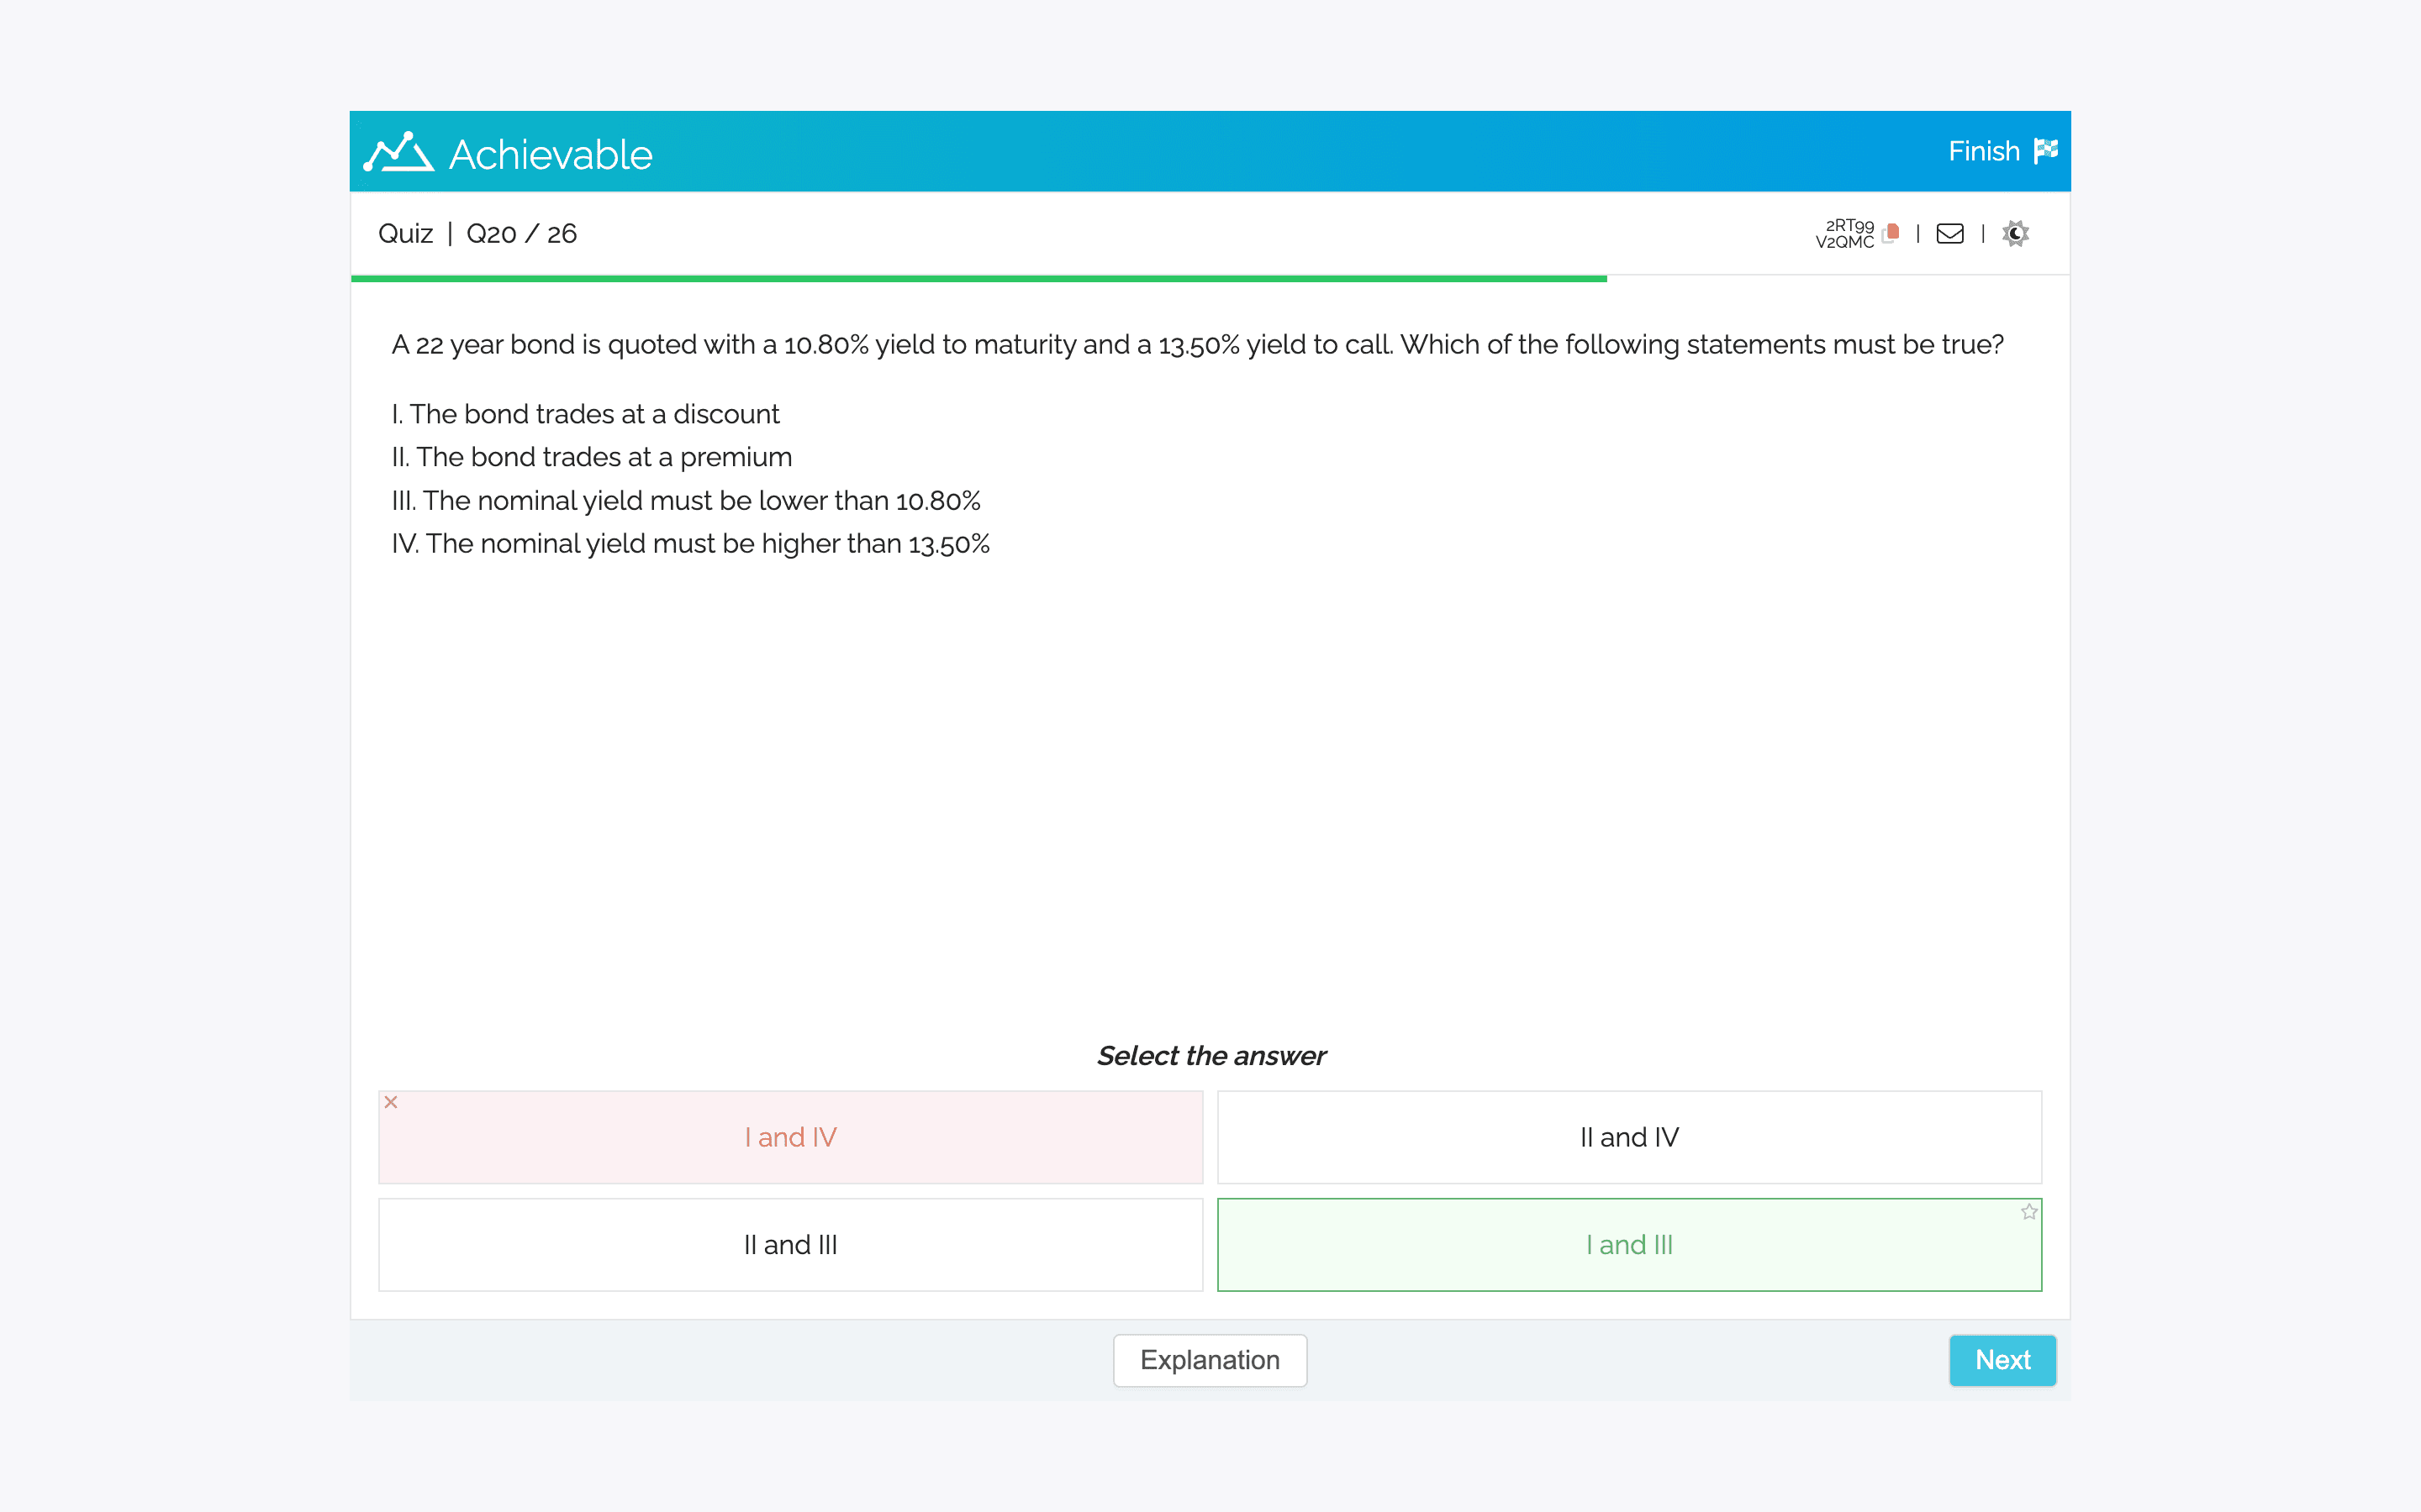The width and height of the screenshot is (2421, 1512).
Task: Select answer 'II and III'
Action: (x=790, y=1245)
